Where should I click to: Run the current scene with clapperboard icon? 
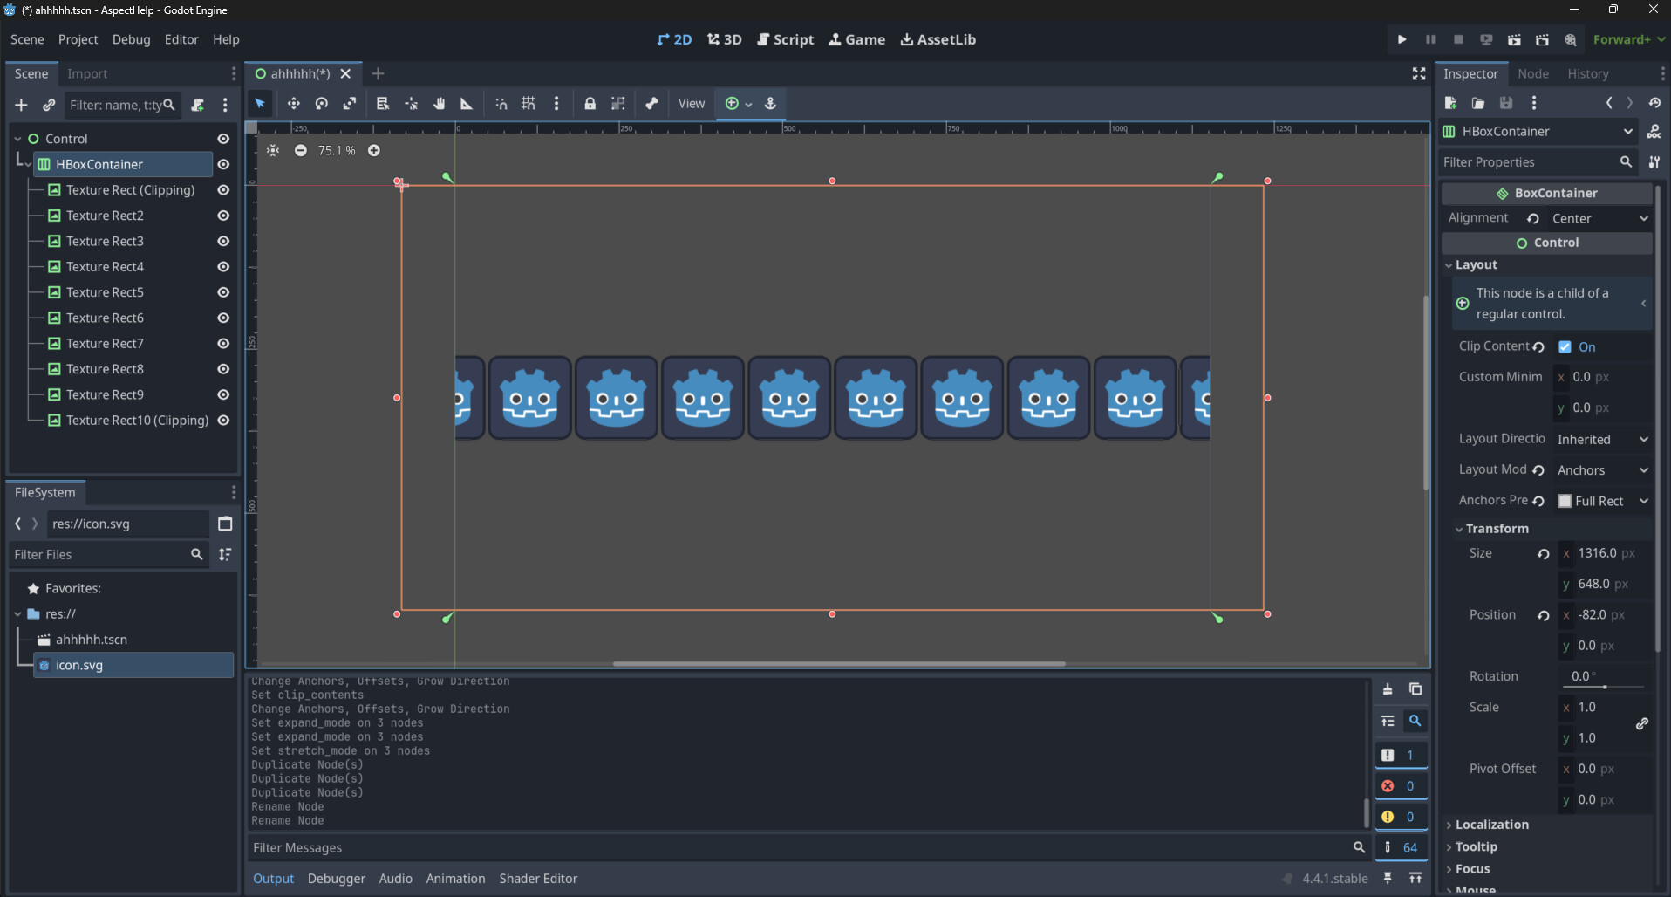coord(1514,39)
